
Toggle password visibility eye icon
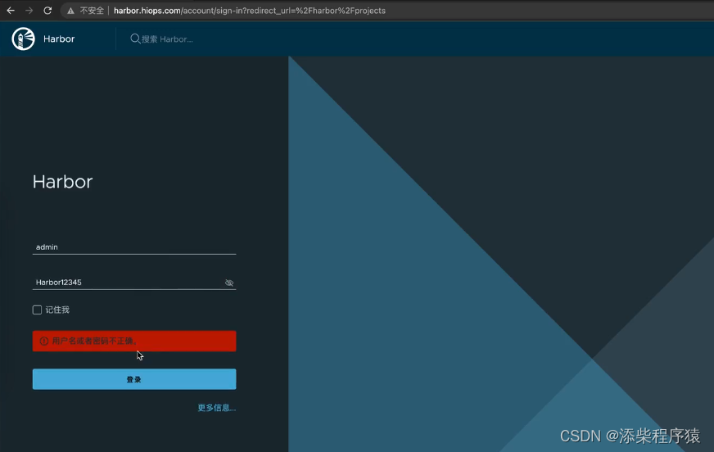pyautogui.click(x=229, y=282)
